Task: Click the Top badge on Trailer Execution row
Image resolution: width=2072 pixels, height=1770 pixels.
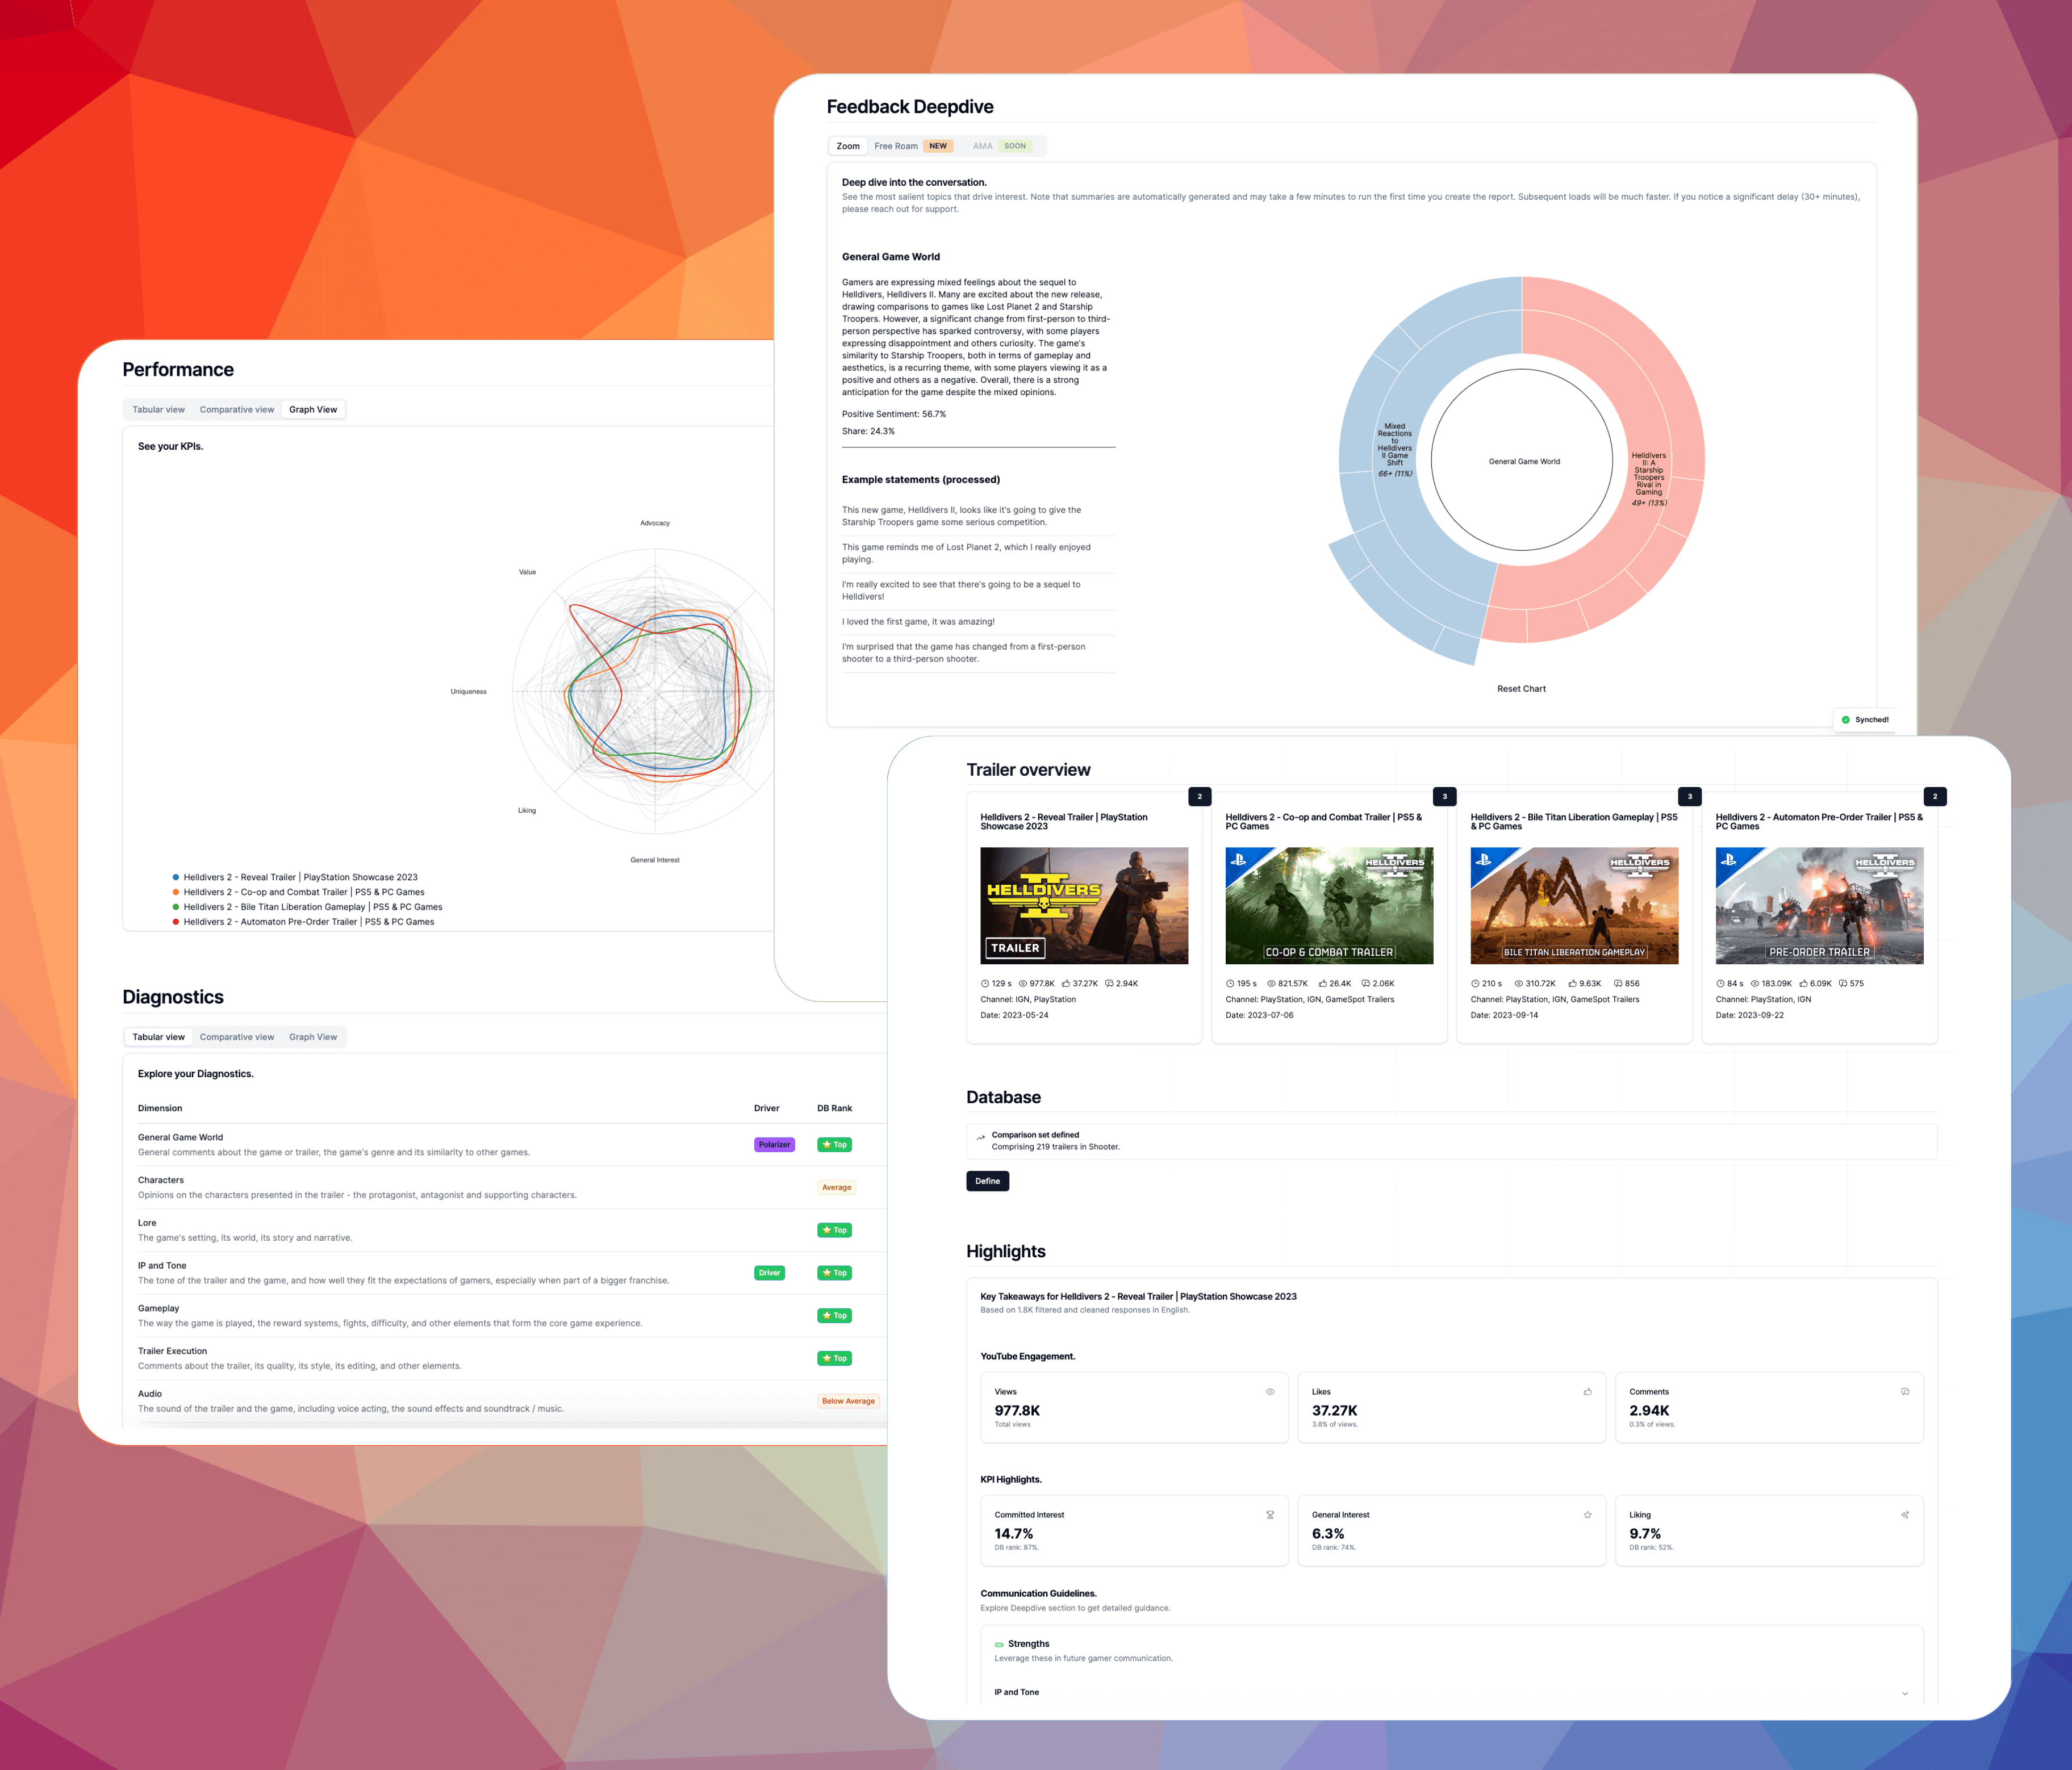Action: (834, 1358)
